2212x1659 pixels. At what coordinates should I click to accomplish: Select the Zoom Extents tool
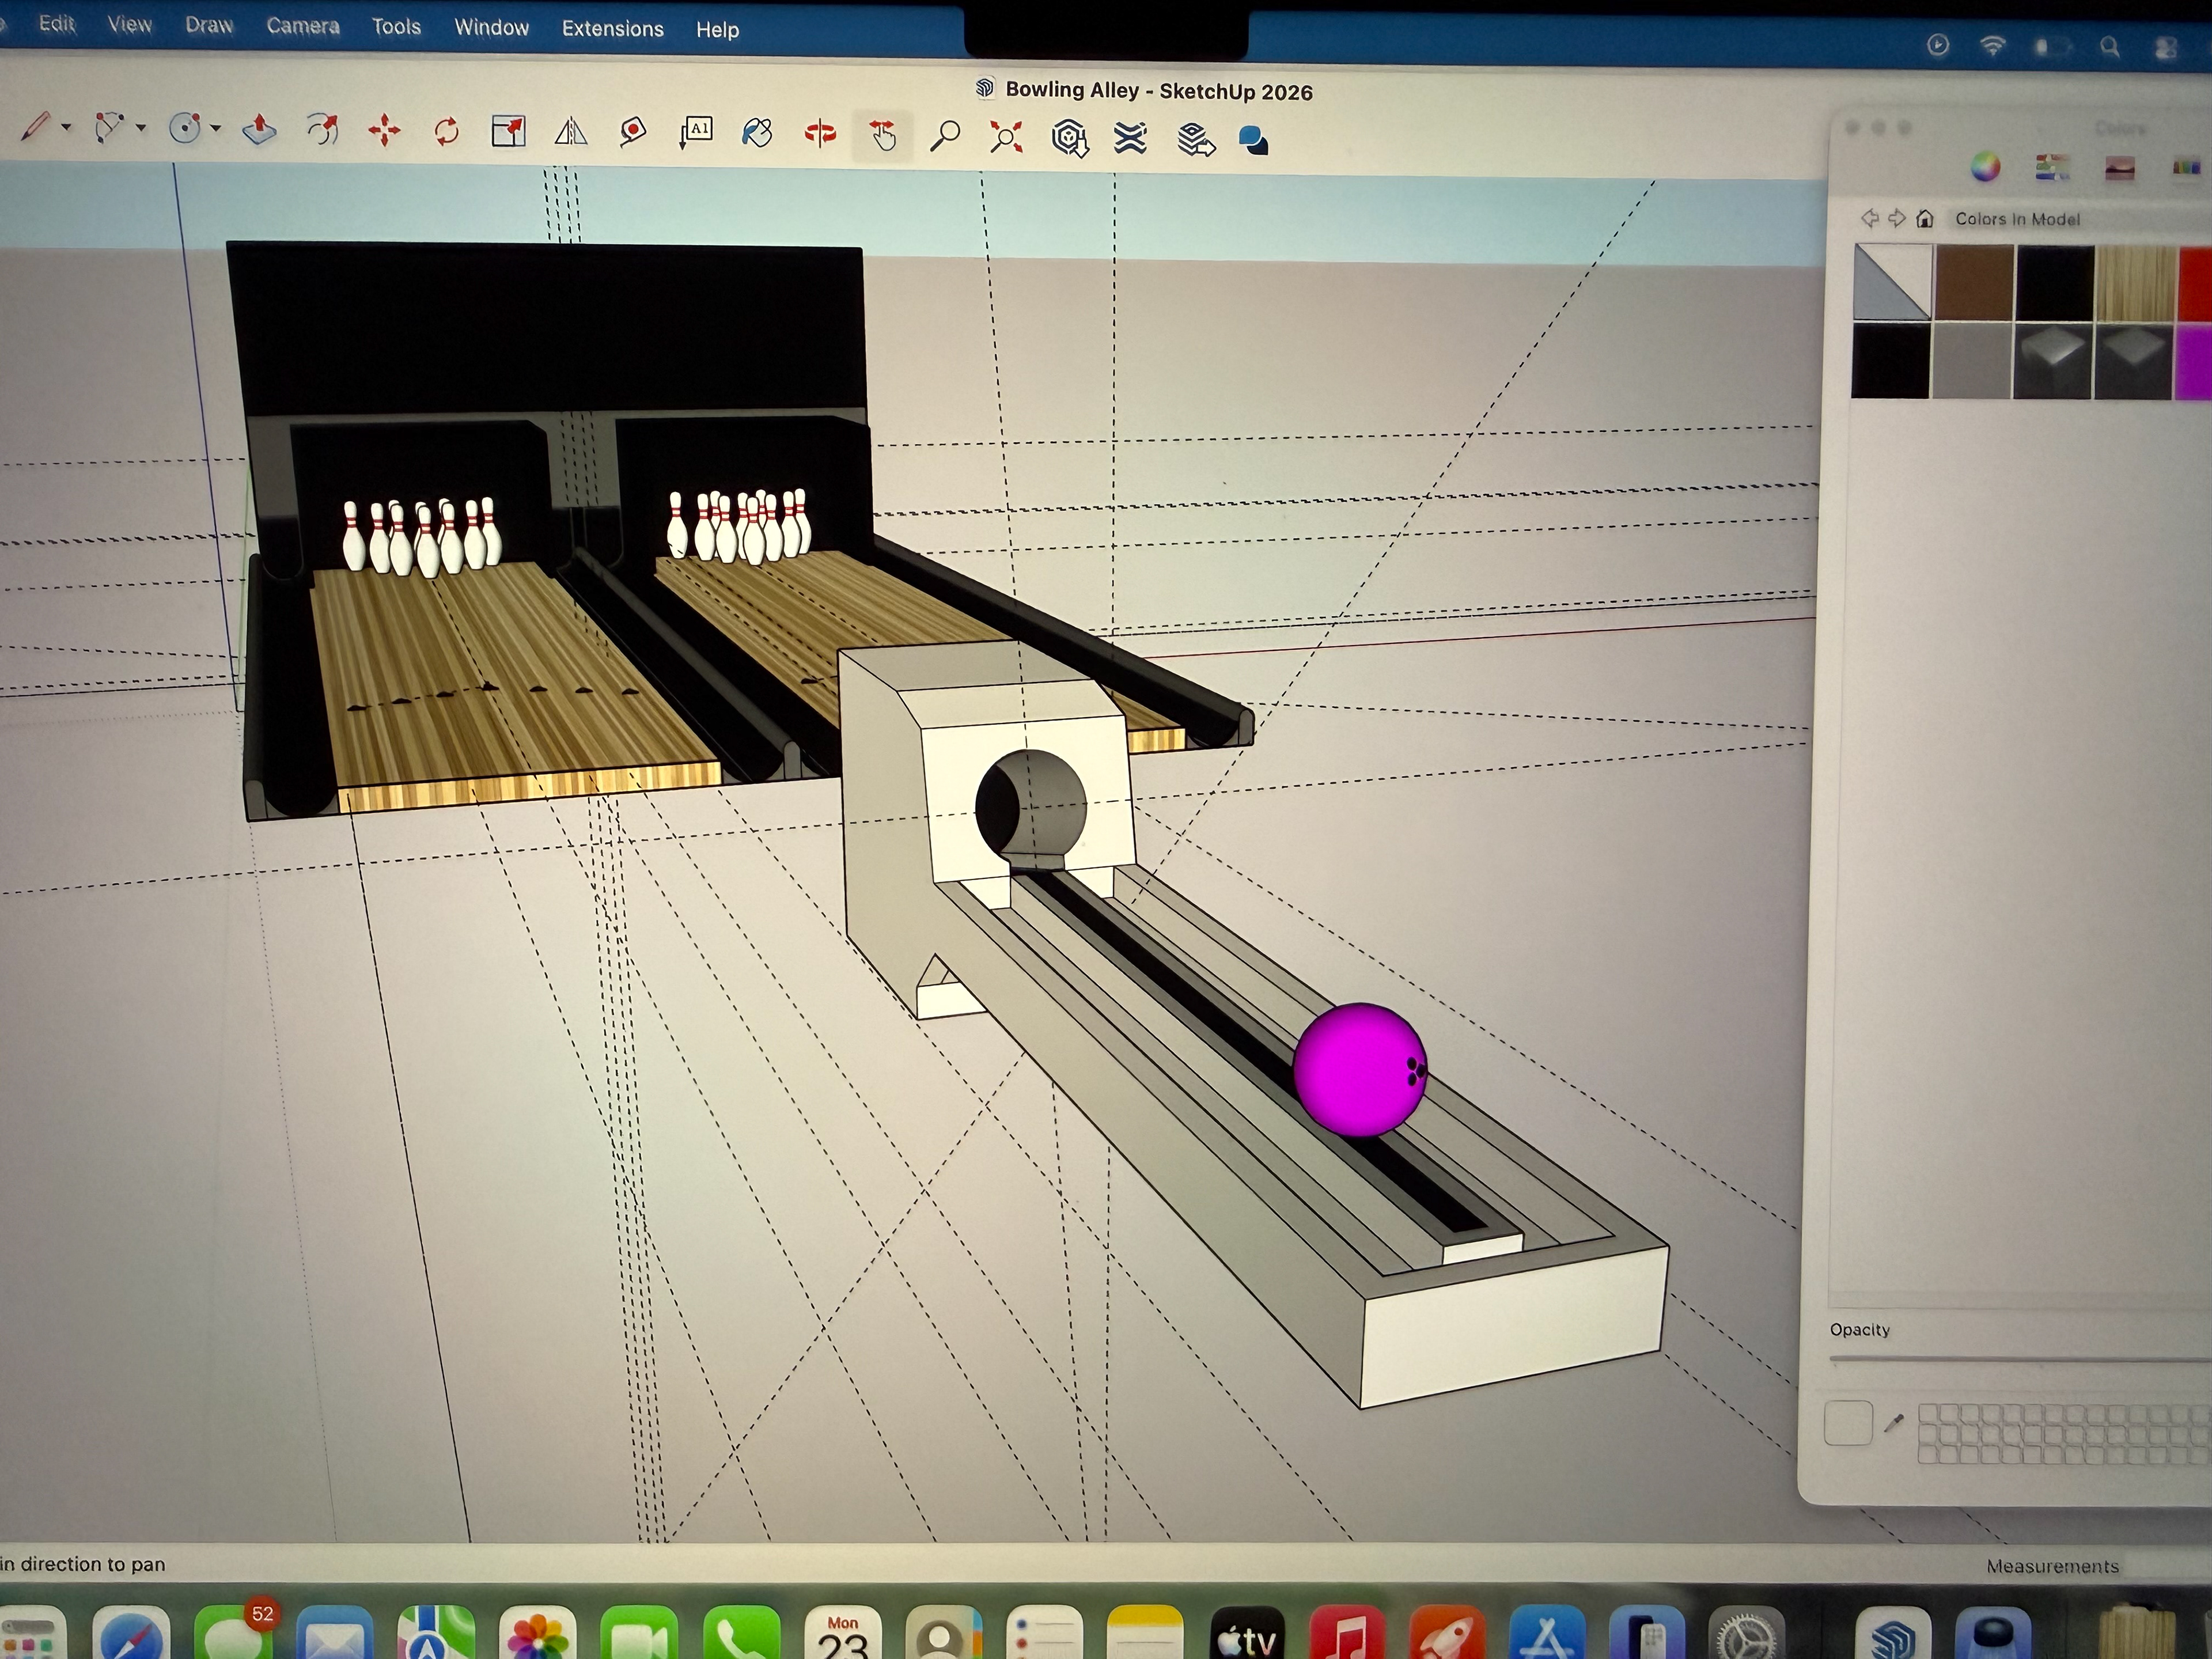1006,136
